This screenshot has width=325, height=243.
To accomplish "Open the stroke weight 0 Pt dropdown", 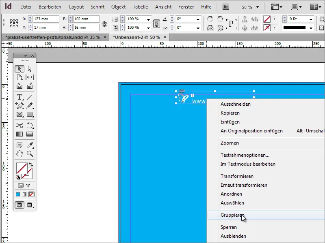I will tap(311, 19).
